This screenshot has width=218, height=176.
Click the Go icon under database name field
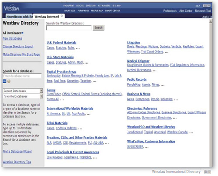pyautogui.click(x=4, y=81)
